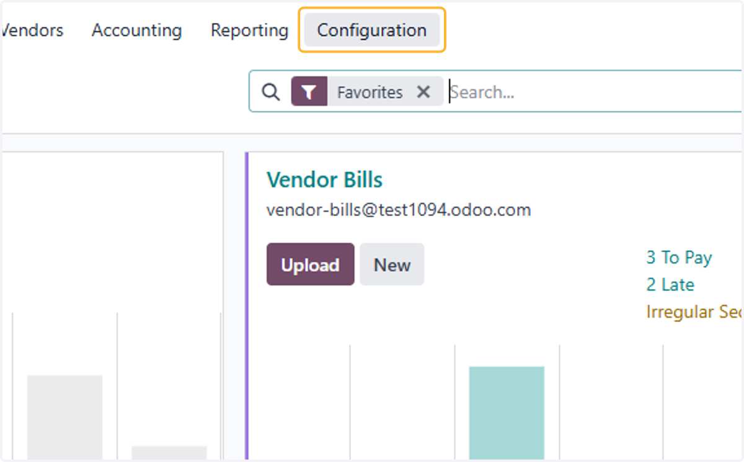Click the tall gray bar in left chart
Image resolution: width=744 pixels, height=462 pixels.
64,417
